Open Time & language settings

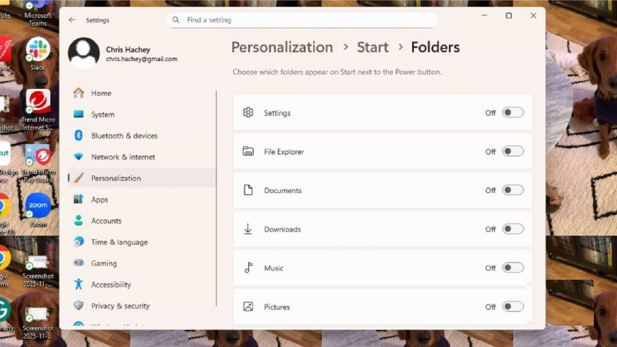click(119, 242)
